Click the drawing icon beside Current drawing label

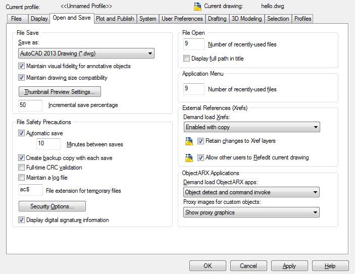click(x=197, y=7)
